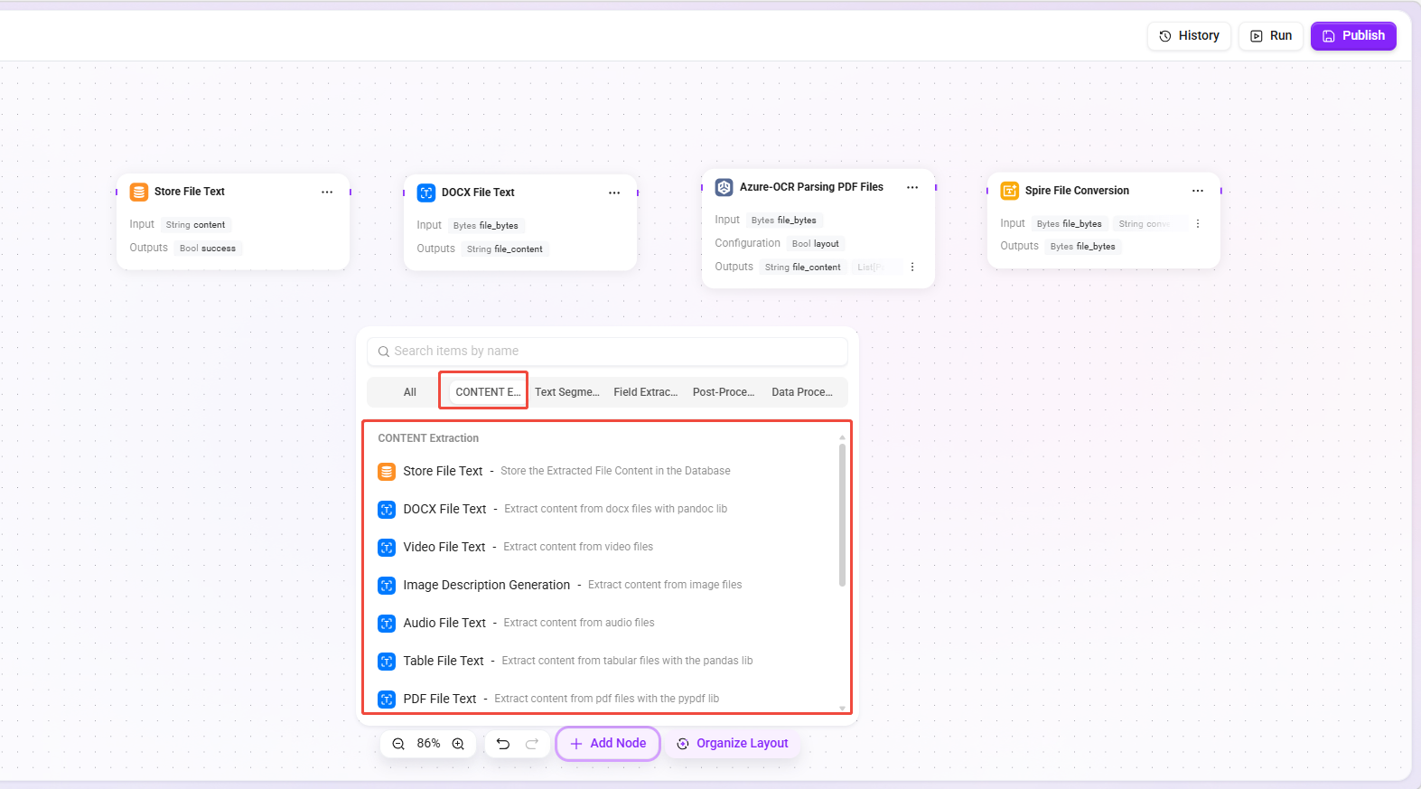Image resolution: width=1421 pixels, height=789 pixels.
Task: Click the zoom in magnifier icon
Action: (458, 744)
